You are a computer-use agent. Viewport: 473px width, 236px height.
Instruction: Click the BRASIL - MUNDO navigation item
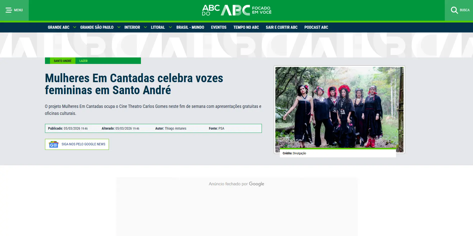(x=190, y=27)
